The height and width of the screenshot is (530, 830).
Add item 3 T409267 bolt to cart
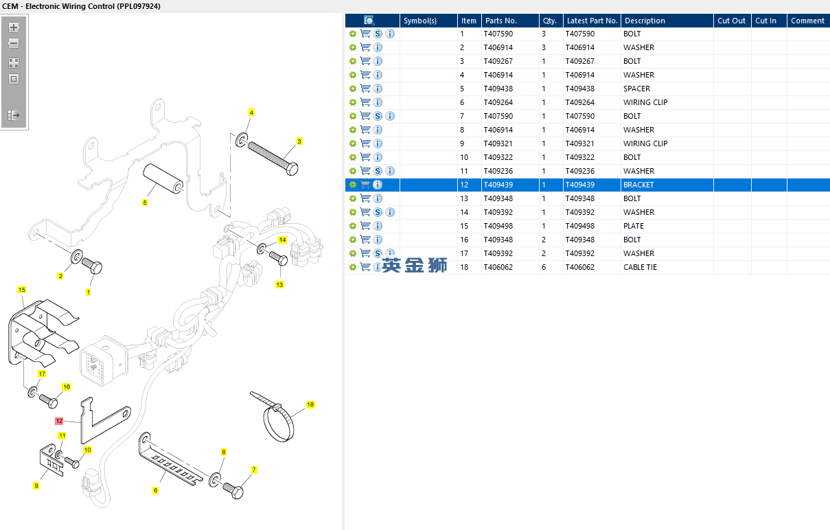tap(365, 61)
